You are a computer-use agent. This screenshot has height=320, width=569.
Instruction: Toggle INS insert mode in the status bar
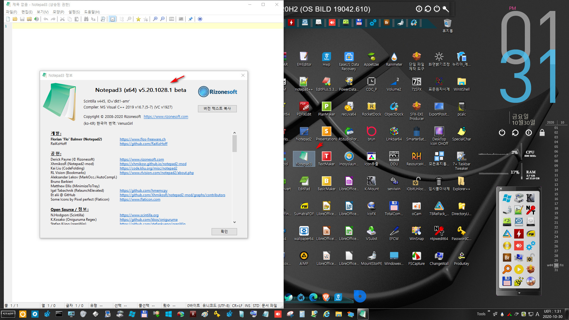pos(247,305)
